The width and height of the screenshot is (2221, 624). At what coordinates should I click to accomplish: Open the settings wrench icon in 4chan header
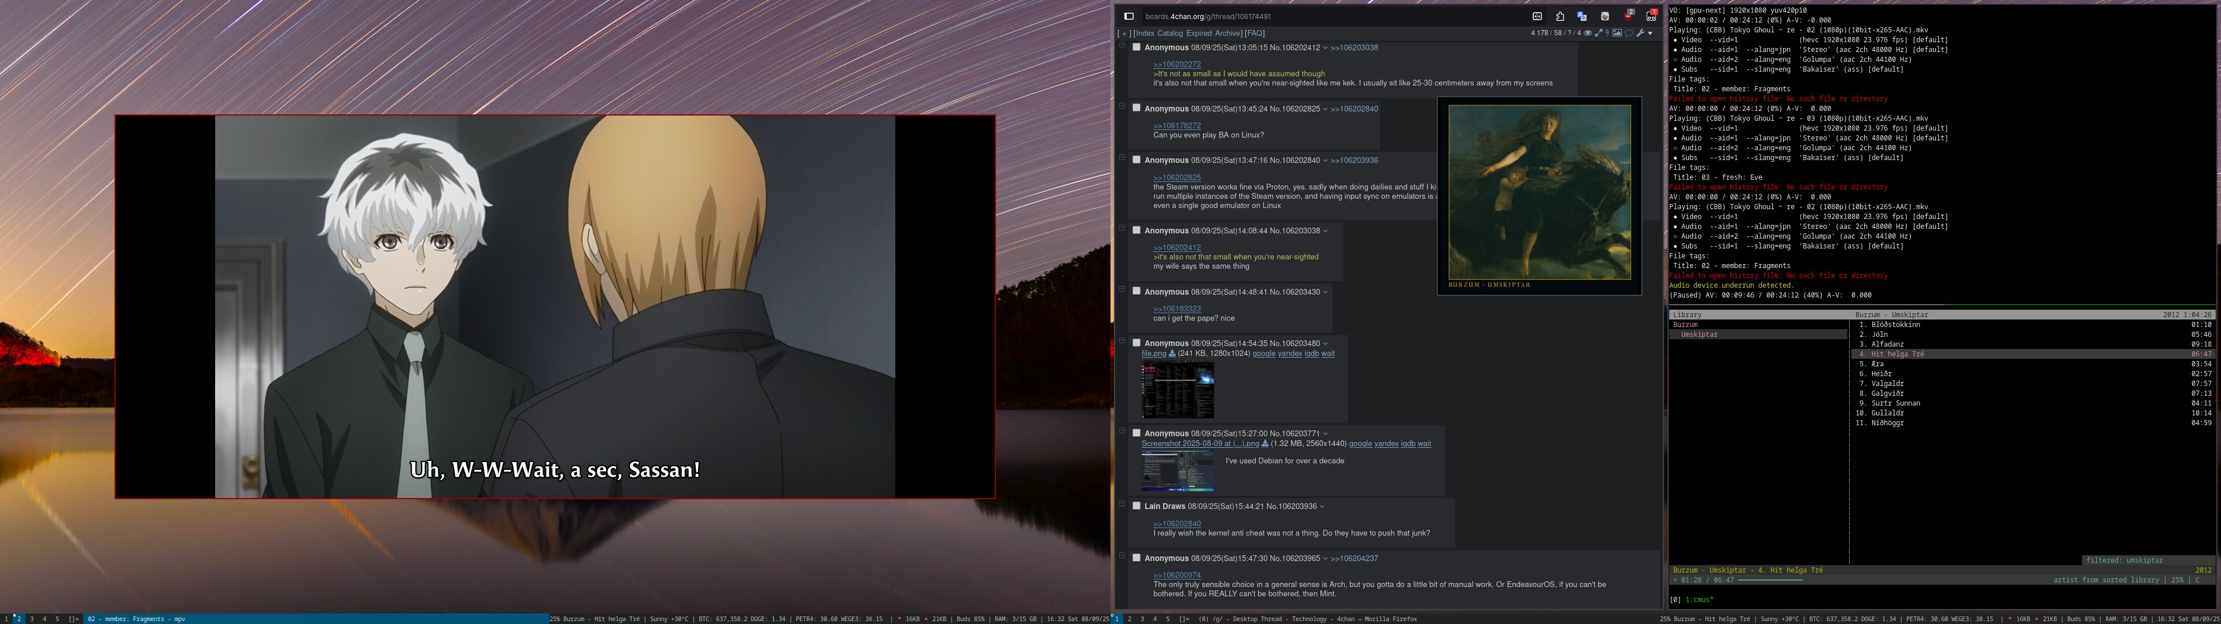coord(1641,34)
